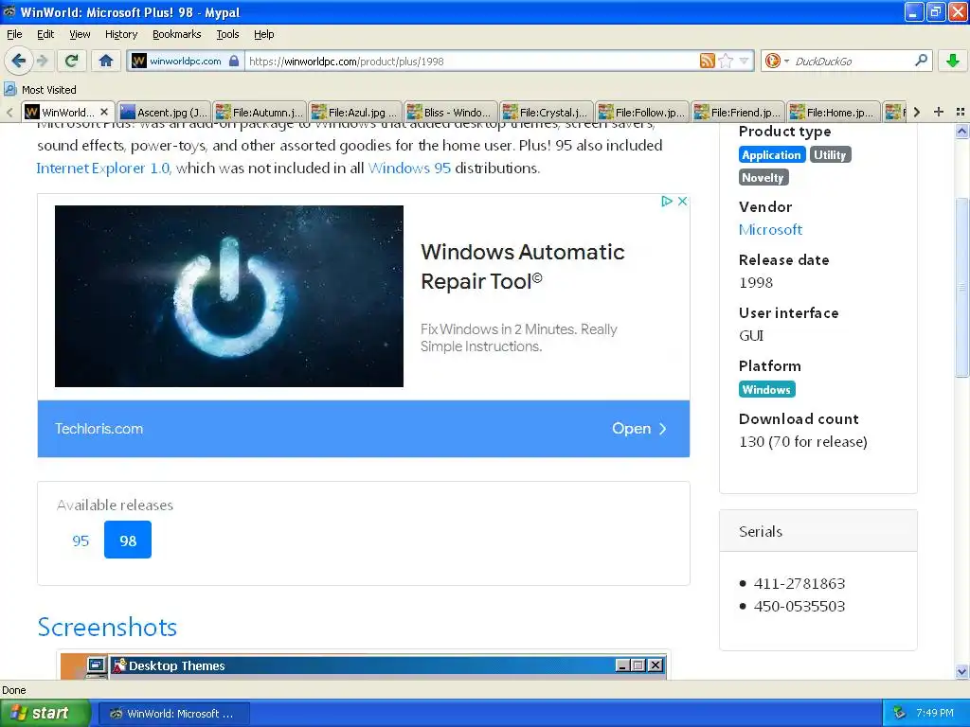Viewport: 970px width, 727px height.
Task: Click the winworldpc.com site identity padlock
Action: pos(234,61)
